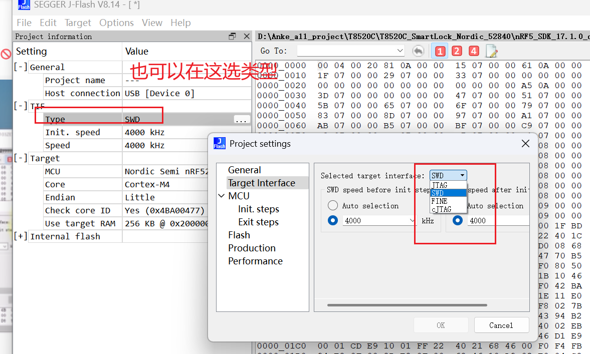The image size is (590, 354).
Task: Click the 'Speed' setting row label
Action: point(58,145)
